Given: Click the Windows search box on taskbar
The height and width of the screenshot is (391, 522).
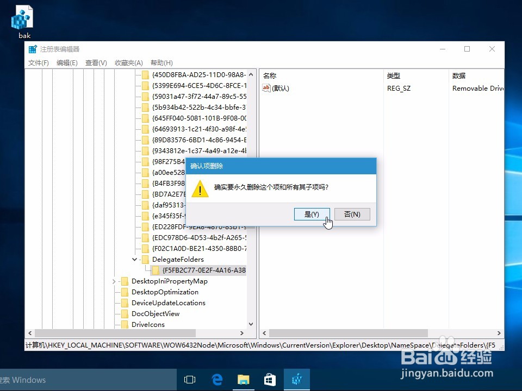Looking at the screenshot, I should (88, 380).
